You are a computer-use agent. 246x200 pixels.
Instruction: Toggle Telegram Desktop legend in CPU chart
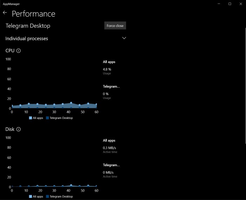[x=59, y=118]
